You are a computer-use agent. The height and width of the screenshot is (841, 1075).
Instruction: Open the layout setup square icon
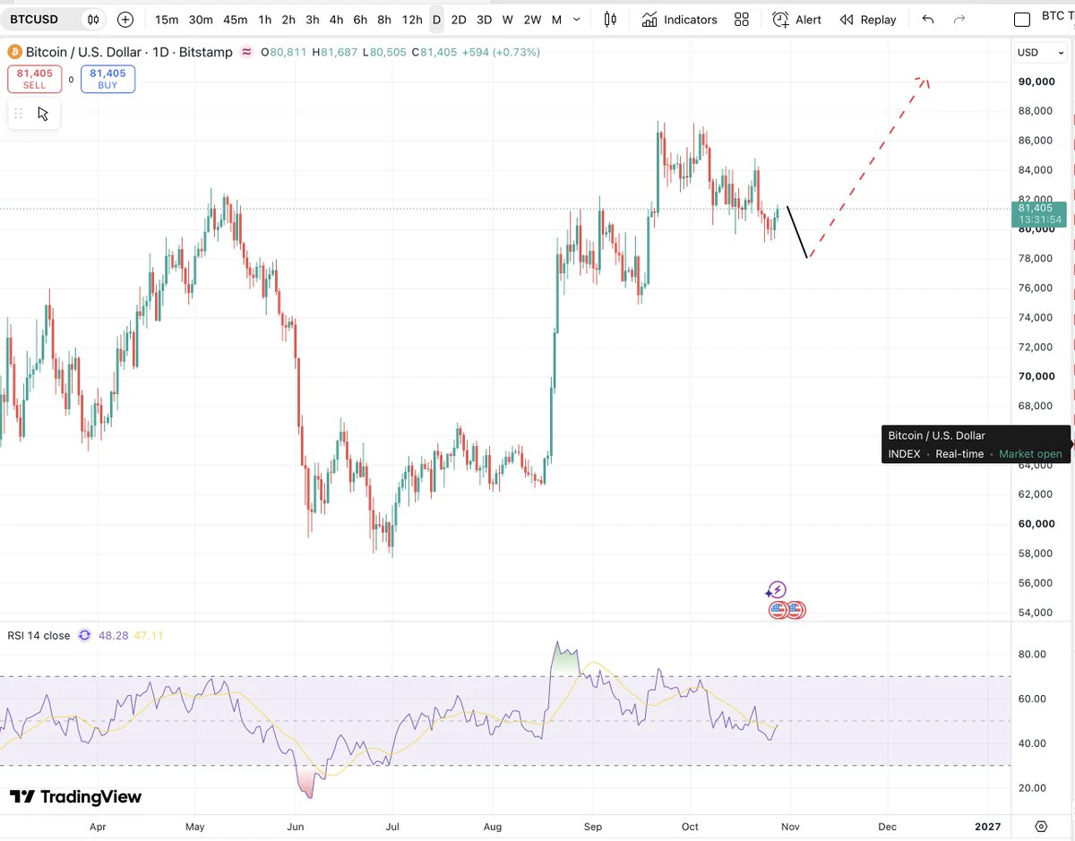pos(1022,20)
